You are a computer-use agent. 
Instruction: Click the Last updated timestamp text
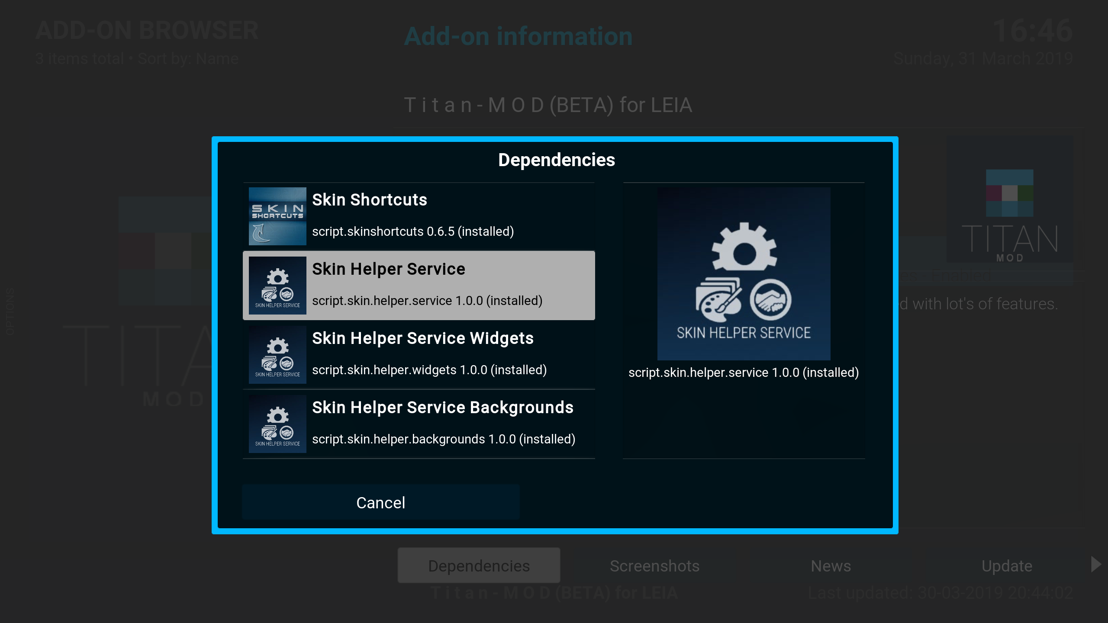tap(941, 593)
